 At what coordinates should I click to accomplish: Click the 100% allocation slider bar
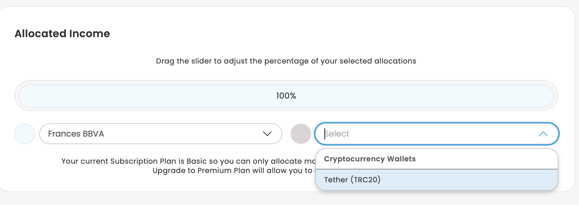[155, 96]
